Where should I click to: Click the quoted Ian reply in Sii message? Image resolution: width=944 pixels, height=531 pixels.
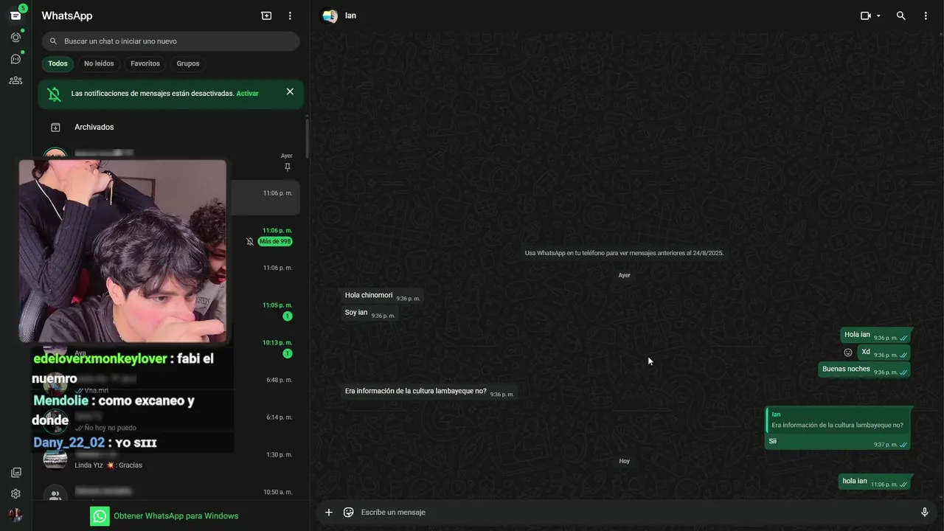(837, 420)
